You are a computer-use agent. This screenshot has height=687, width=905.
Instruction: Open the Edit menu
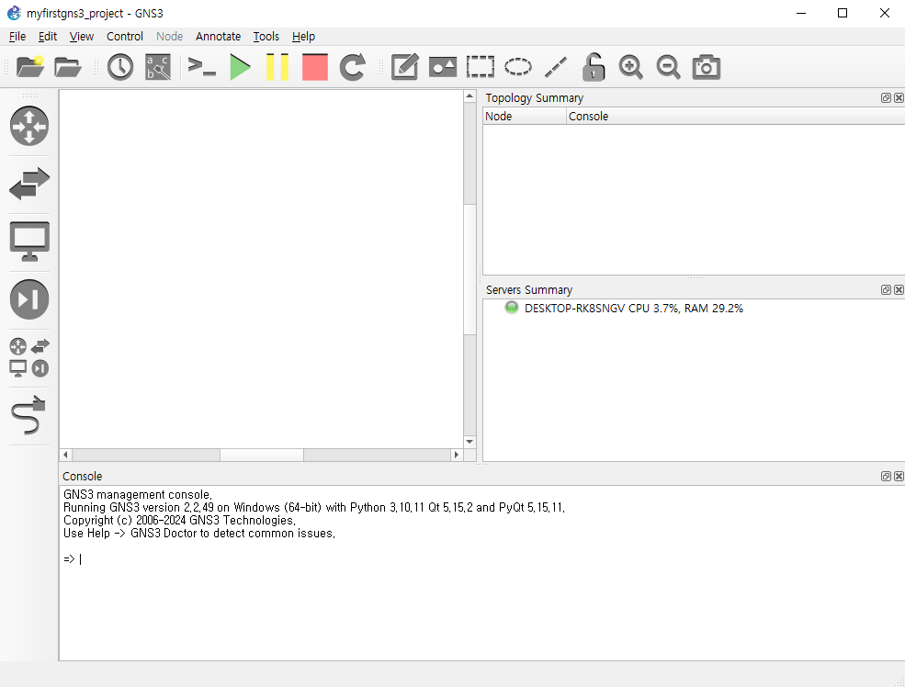coord(48,37)
